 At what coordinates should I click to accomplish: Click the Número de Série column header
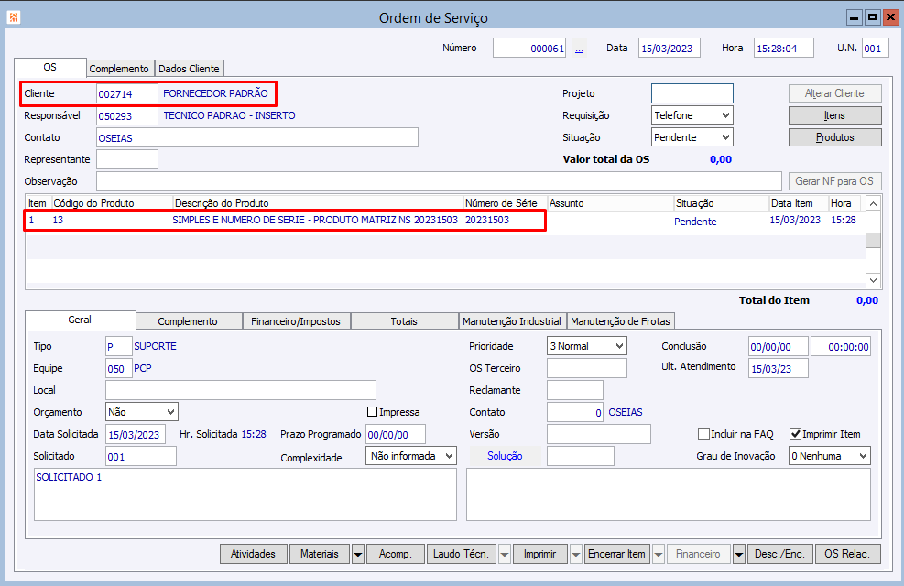[x=505, y=203]
